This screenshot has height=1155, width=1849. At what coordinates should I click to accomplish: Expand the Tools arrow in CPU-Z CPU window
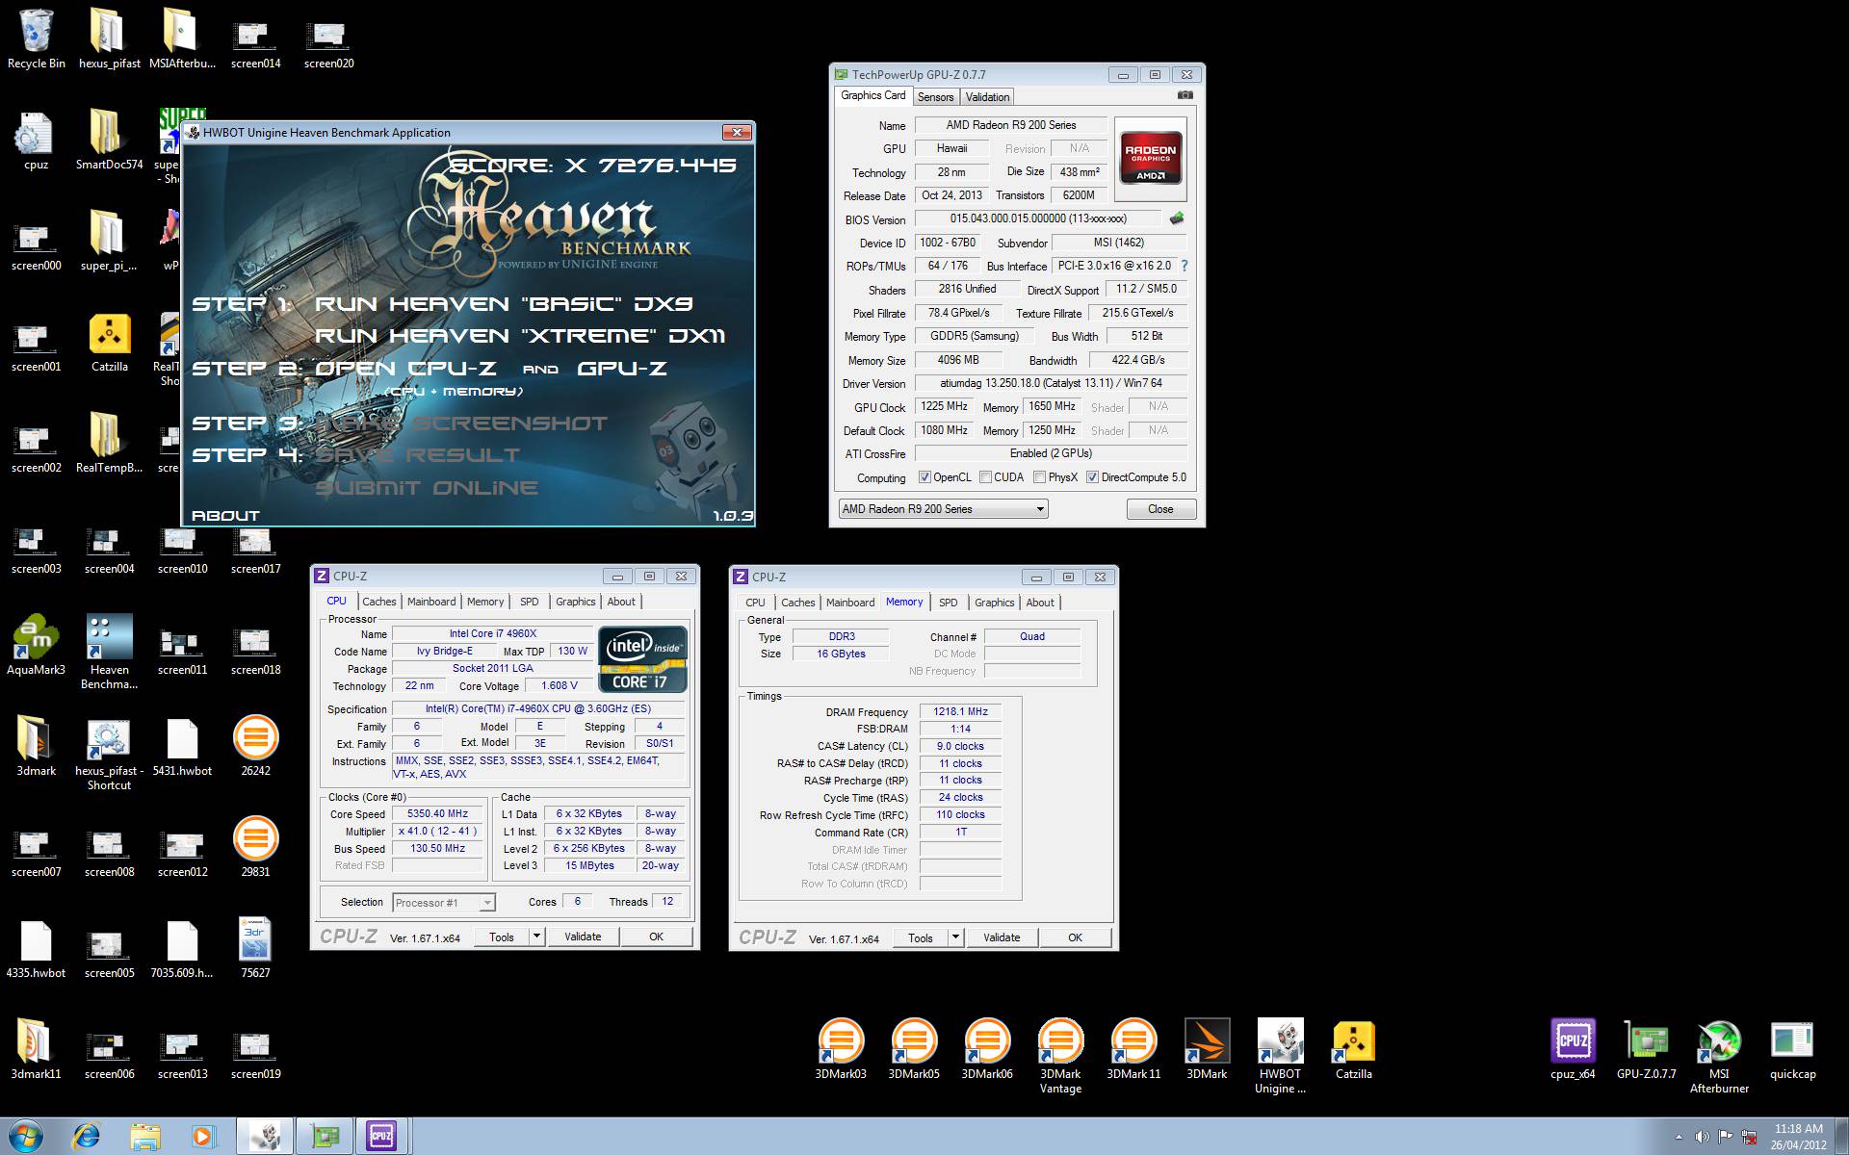tap(536, 937)
